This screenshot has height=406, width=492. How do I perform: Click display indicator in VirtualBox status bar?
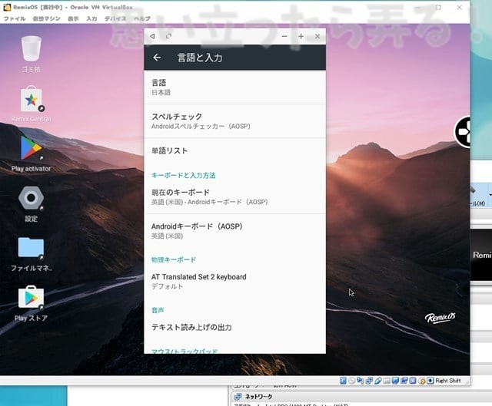point(395,381)
